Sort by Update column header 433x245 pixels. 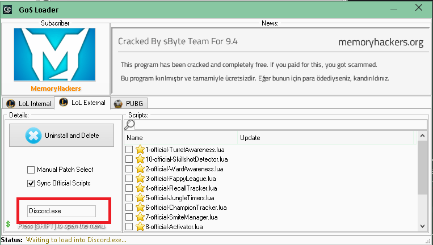click(327, 138)
